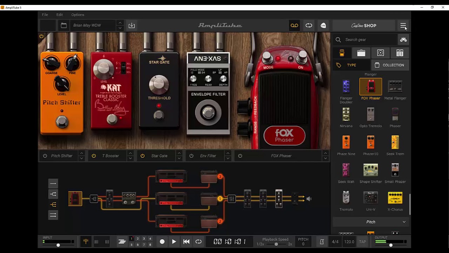Click the truck icon beside gear search
The image size is (449, 253).
403,40
